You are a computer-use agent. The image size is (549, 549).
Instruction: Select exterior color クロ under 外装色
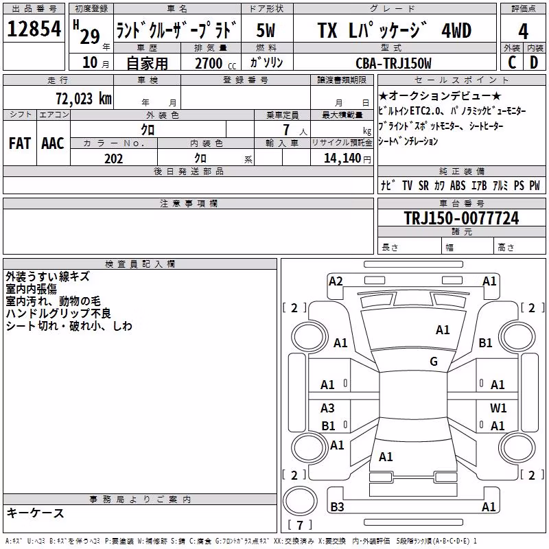tap(148, 130)
